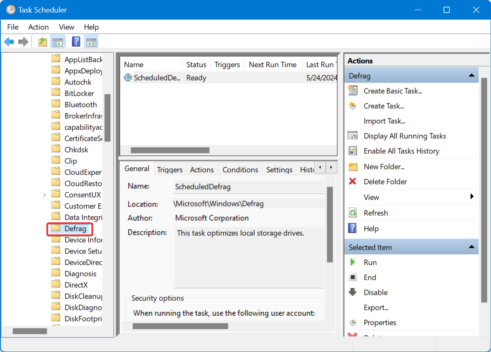Viewport: 491px width, 352px height.
Task: Collapse the Selected Item section
Action: (471, 247)
